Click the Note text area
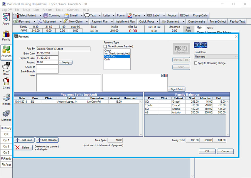This screenshot has width=251, height=178. (68, 83)
